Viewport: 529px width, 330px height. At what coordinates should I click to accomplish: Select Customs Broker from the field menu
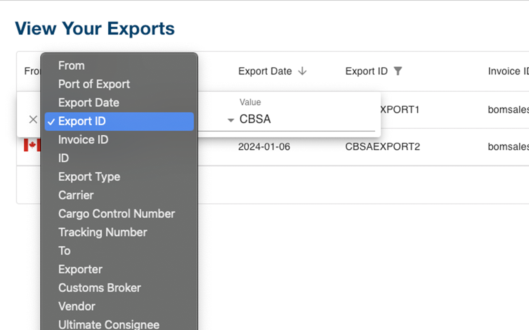coord(100,288)
